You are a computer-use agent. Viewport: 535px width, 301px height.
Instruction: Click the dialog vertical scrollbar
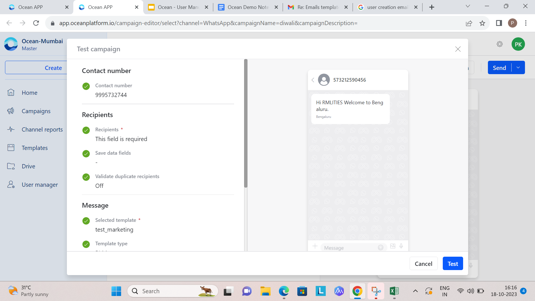pyautogui.click(x=246, y=123)
